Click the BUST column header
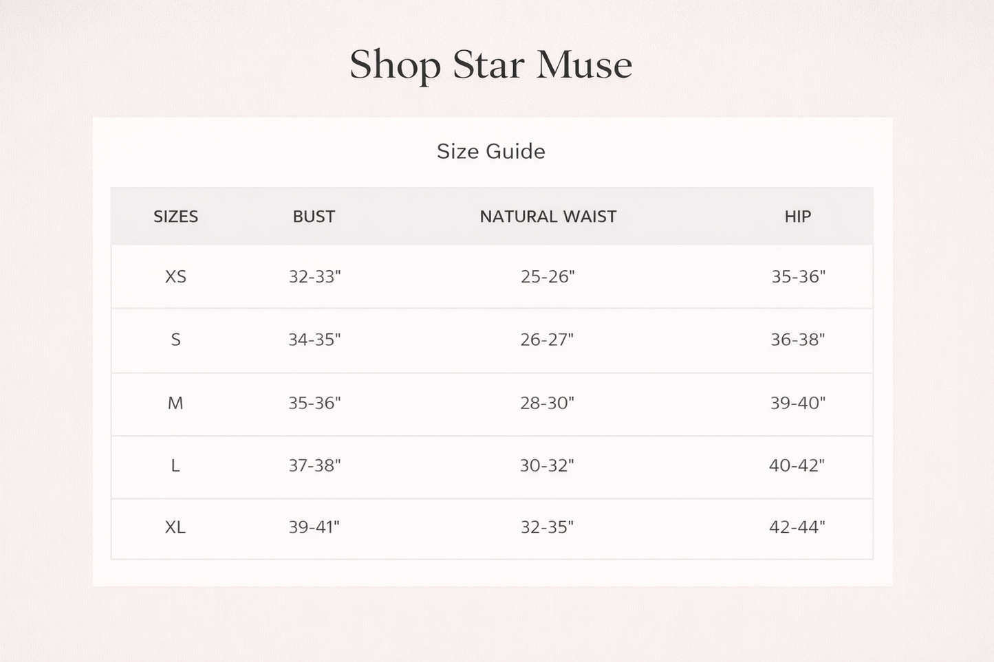 pos(314,217)
